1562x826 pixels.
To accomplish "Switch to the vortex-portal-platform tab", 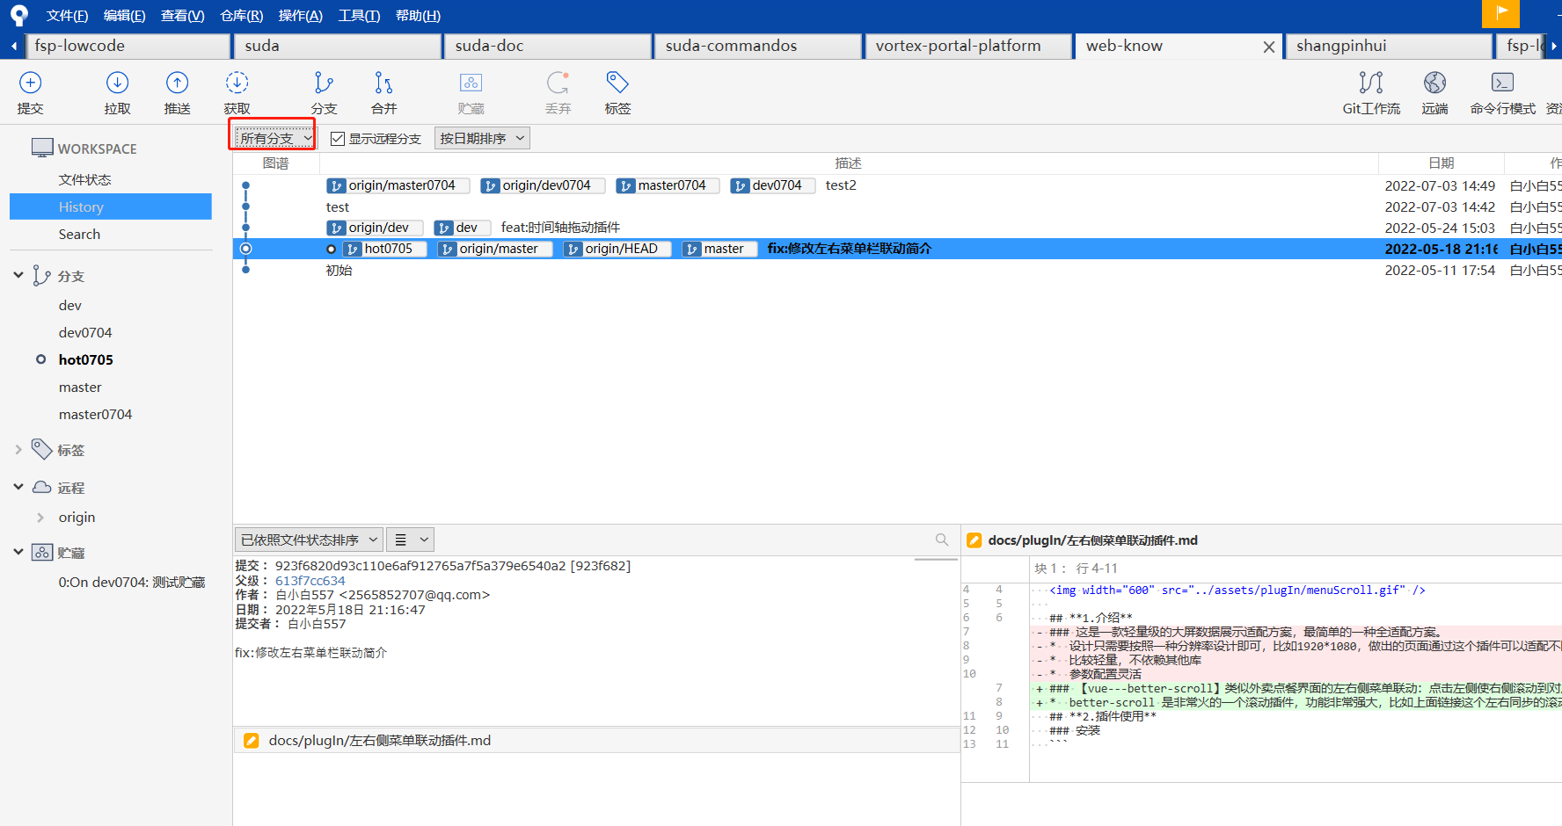I will click(x=969, y=47).
